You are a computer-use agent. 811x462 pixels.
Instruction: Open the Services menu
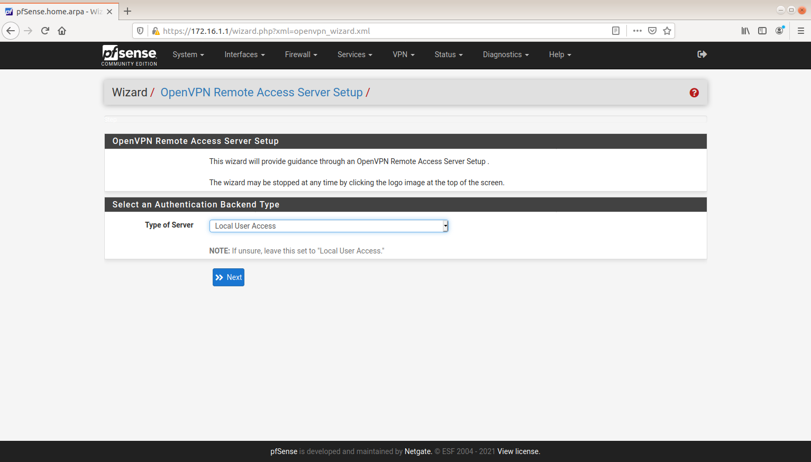[x=355, y=55]
